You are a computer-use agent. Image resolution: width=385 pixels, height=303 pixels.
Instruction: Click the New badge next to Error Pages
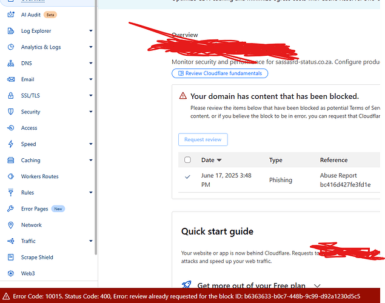click(58, 209)
